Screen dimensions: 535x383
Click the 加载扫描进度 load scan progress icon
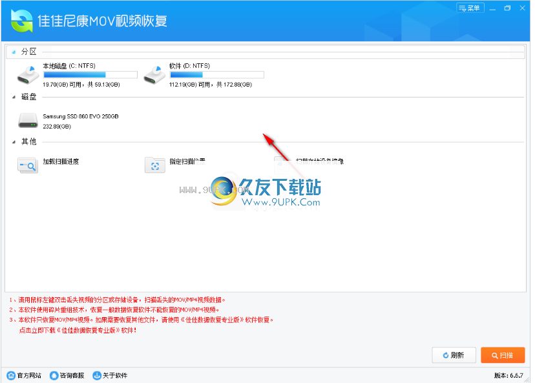point(28,165)
